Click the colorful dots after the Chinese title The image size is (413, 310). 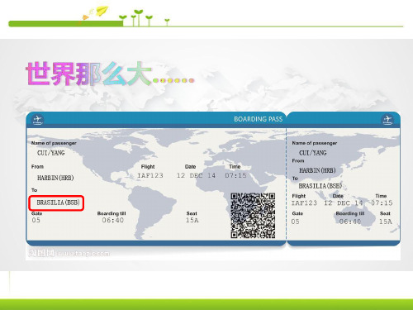click(173, 80)
